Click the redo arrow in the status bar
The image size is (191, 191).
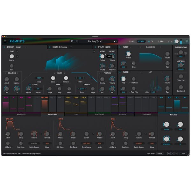(x=176, y=153)
